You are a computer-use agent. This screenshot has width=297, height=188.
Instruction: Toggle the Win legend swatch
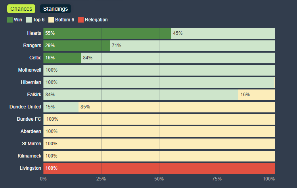click(10, 20)
